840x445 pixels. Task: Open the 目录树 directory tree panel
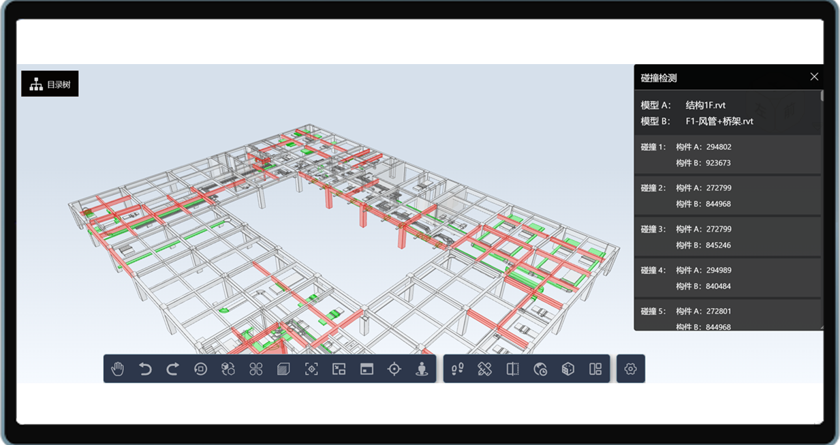coord(50,84)
